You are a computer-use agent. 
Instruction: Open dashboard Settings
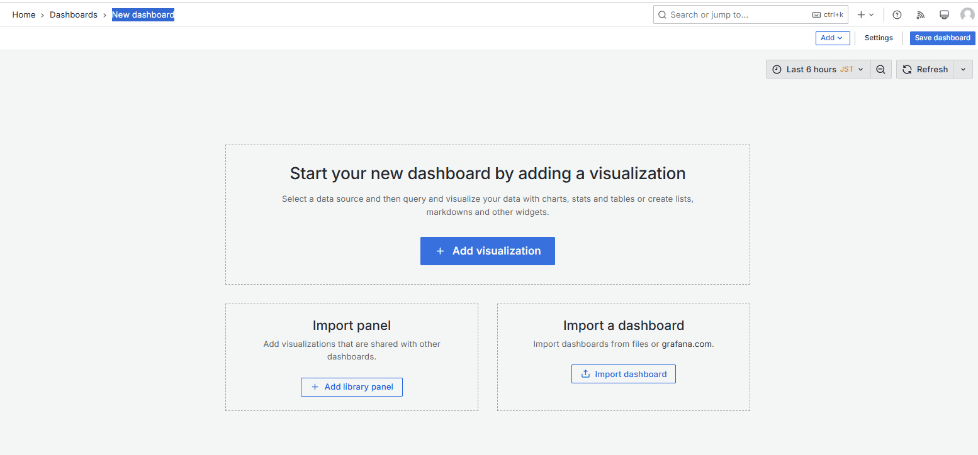coord(879,38)
